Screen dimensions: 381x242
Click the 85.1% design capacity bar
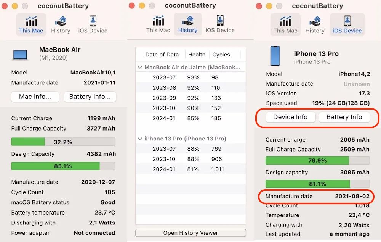(63, 166)
